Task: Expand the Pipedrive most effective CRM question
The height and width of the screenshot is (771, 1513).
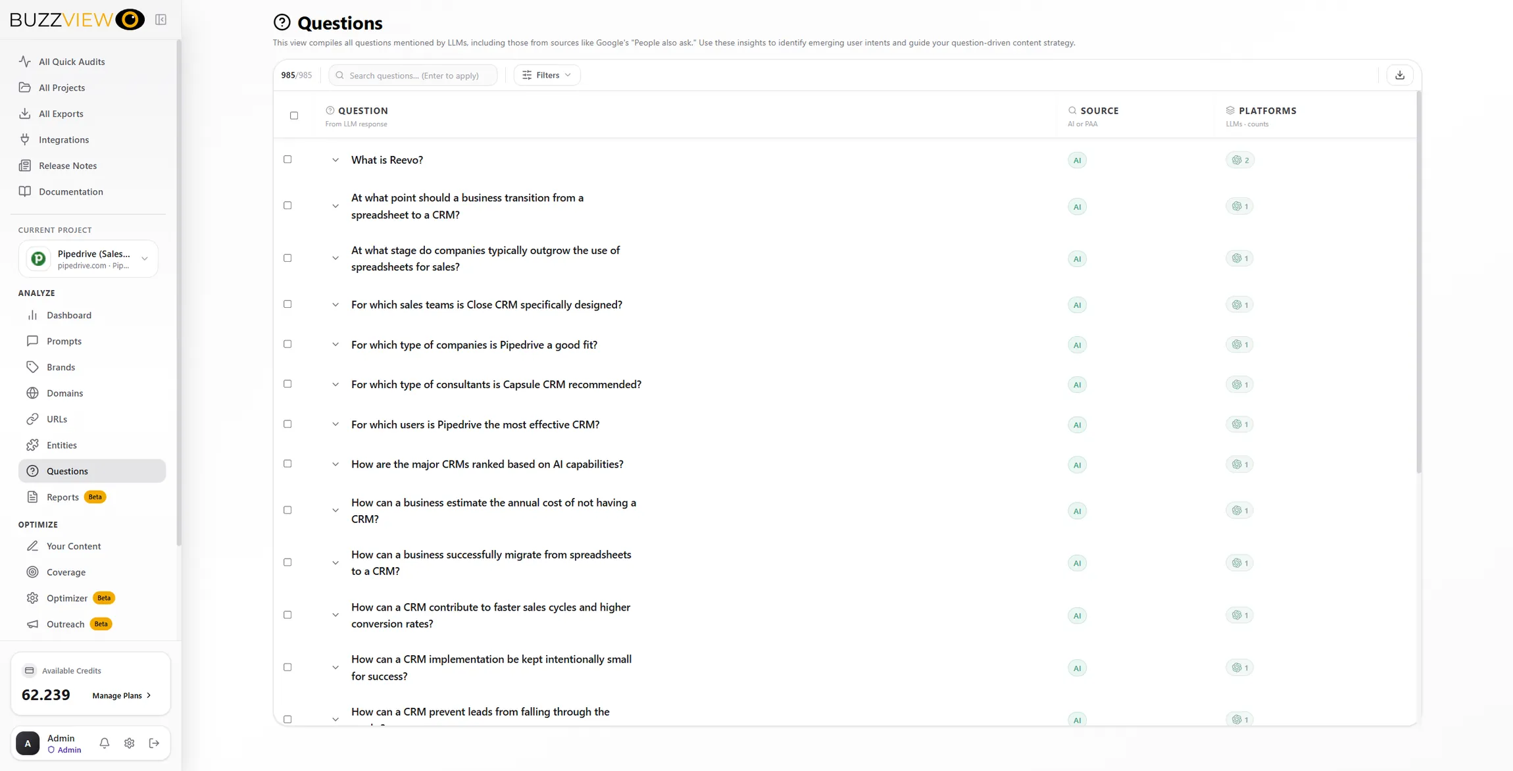Action: pyautogui.click(x=335, y=424)
